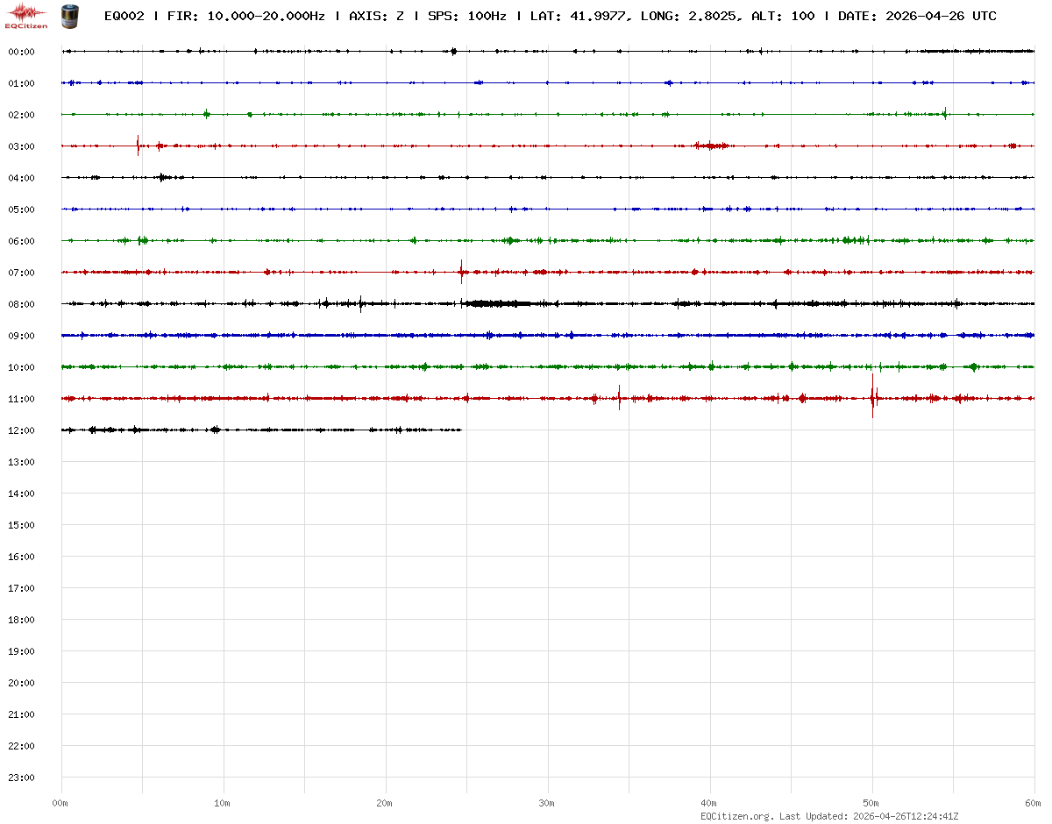Click the green spike near 54m on 02:00 trace
Screen dimensions: 1052x824
coord(945,113)
